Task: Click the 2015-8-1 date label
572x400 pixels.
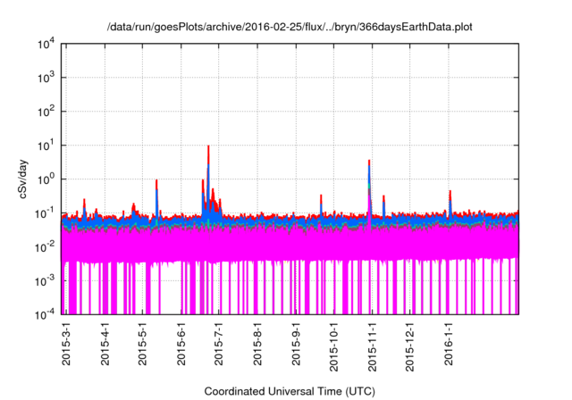Action: 257,344
